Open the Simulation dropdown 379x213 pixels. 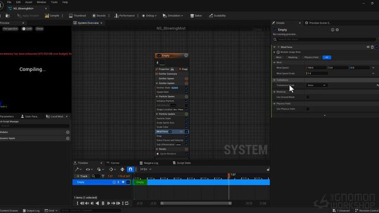172,16
